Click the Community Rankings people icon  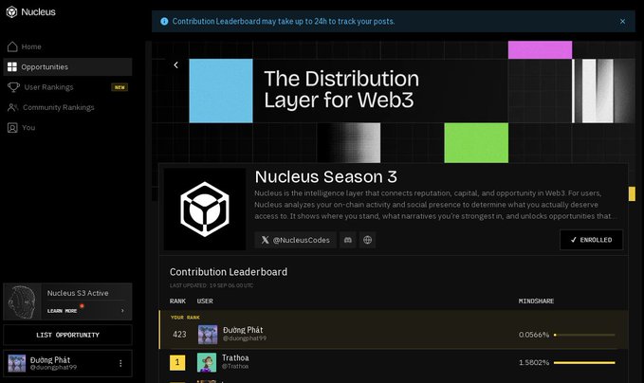coord(12,107)
